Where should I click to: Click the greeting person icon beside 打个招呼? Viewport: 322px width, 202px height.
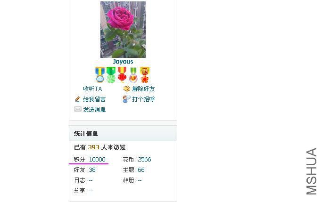(126, 99)
